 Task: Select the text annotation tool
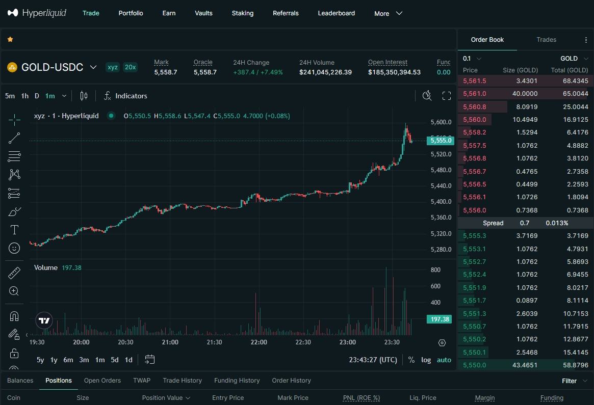click(14, 230)
